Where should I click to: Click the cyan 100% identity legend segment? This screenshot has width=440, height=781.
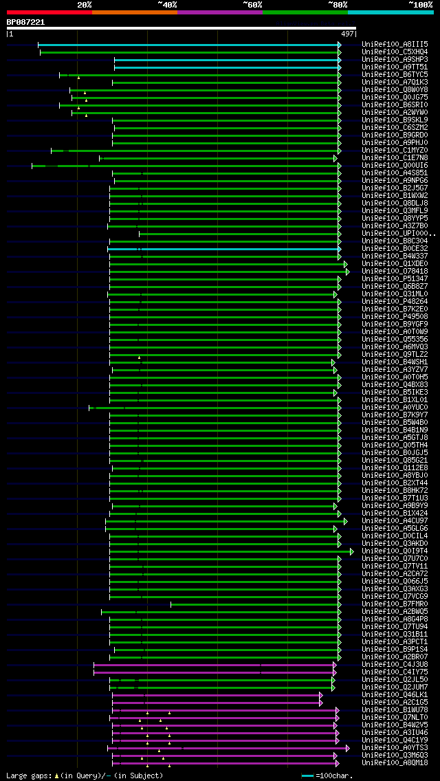[390, 12]
